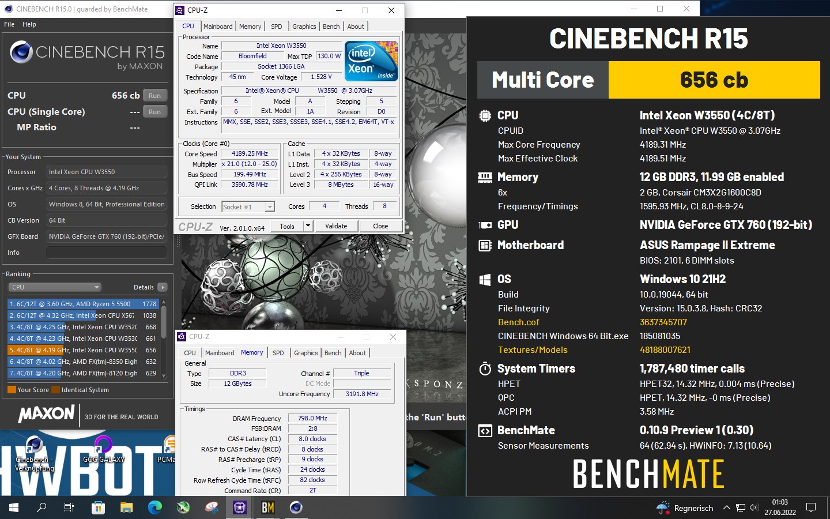The image size is (830, 519).
Task: Switch to Bench tab in upper CPU-Z window
Action: tap(331, 27)
